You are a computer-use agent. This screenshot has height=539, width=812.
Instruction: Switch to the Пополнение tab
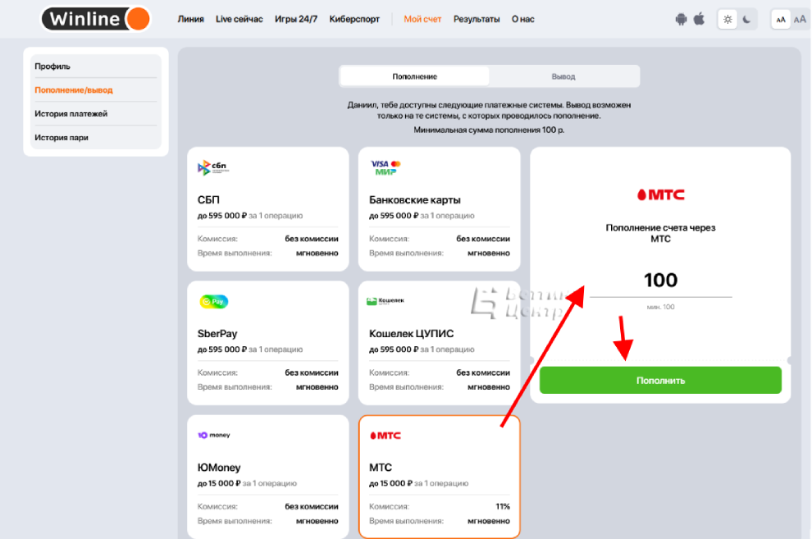[x=414, y=76]
